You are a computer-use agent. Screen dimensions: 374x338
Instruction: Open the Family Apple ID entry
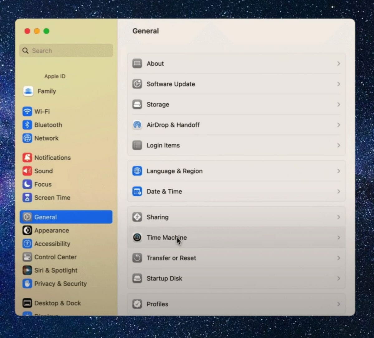click(47, 91)
